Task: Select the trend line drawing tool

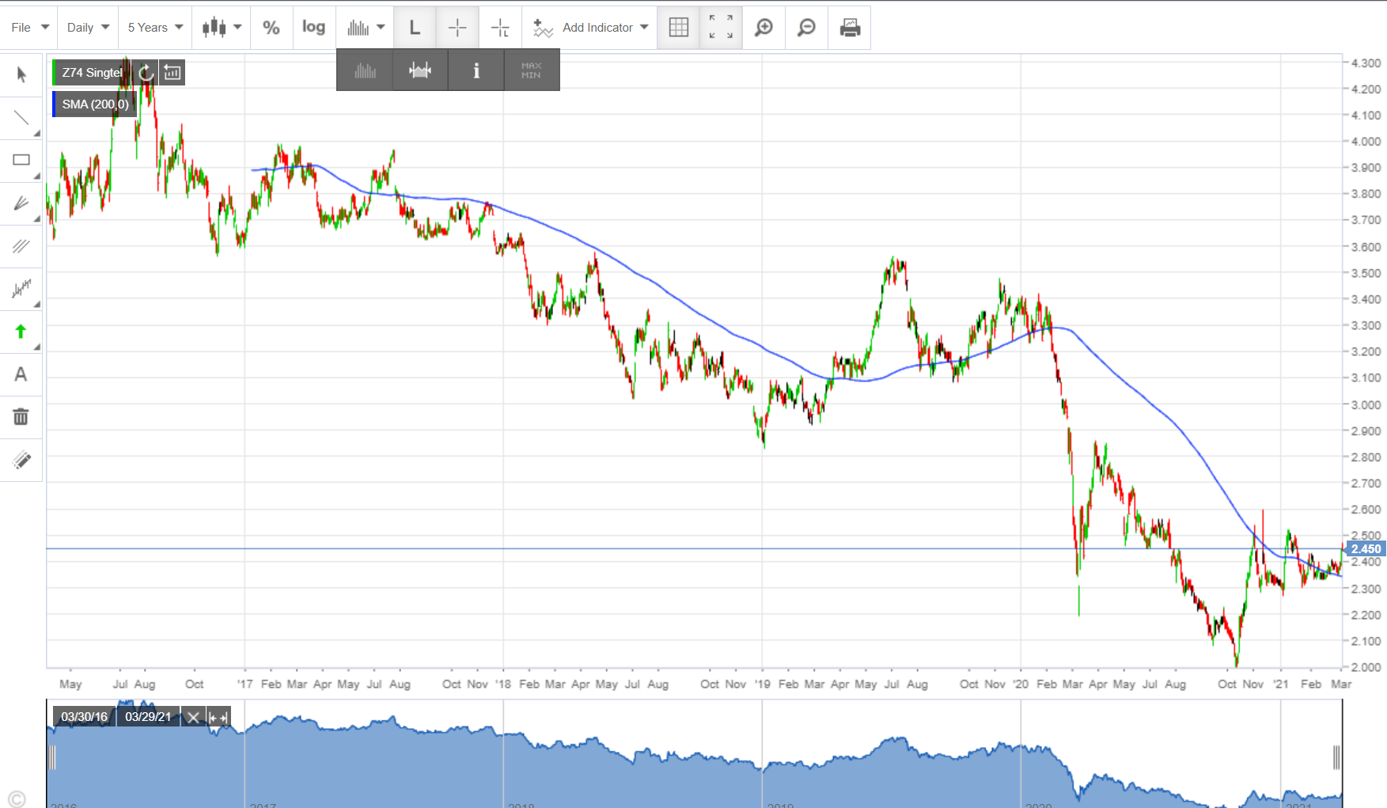Action: [x=21, y=118]
